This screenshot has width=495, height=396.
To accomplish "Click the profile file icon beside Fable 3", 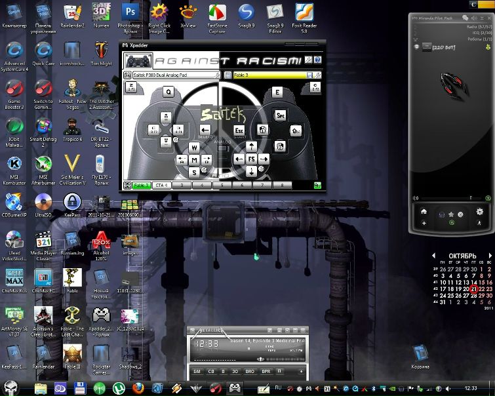I will pyautogui.click(x=228, y=75).
